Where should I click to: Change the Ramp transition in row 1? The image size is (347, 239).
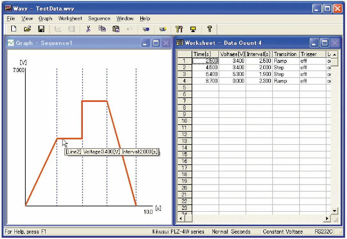coord(285,61)
